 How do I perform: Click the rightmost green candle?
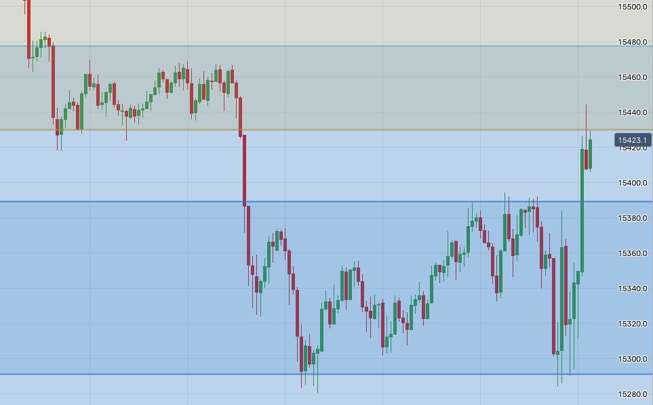[591, 154]
